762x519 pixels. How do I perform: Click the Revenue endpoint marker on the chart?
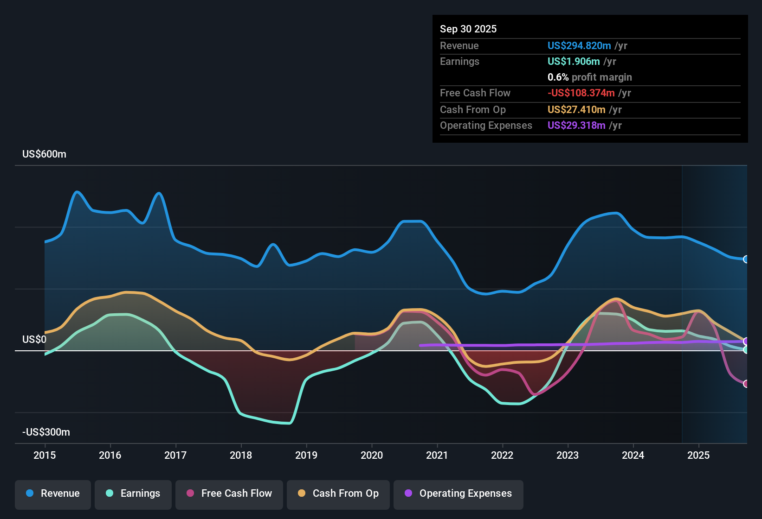[x=745, y=259]
